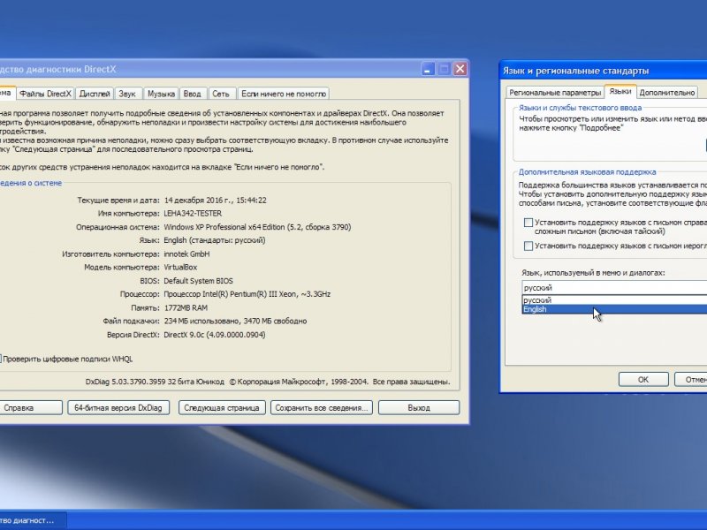
Task: Click the page file usage value
Action: tap(235, 322)
